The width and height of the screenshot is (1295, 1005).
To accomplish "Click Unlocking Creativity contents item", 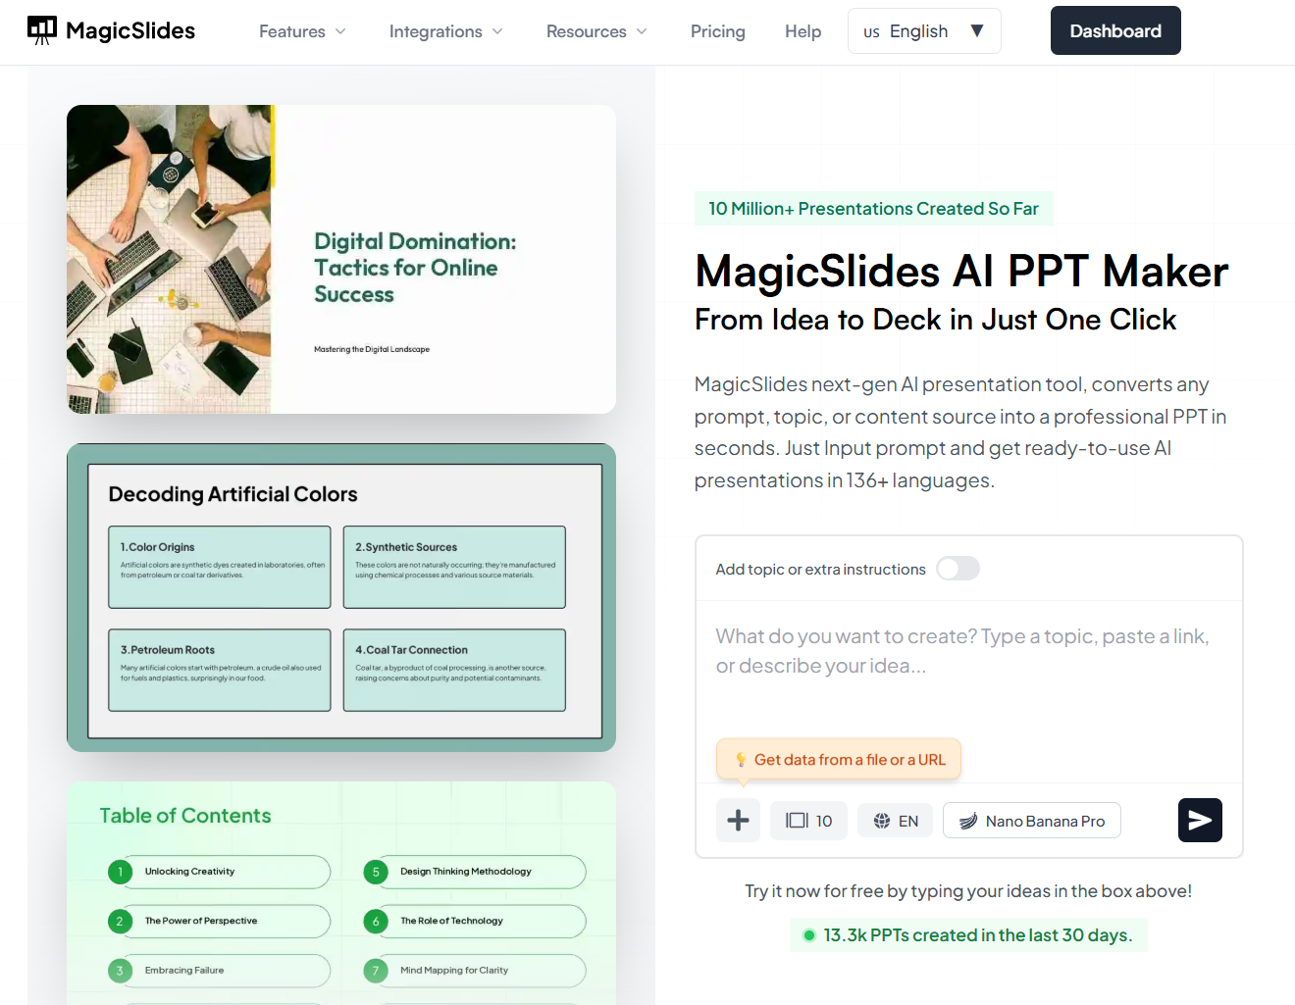I will pyautogui.click(x=219, y=872).
